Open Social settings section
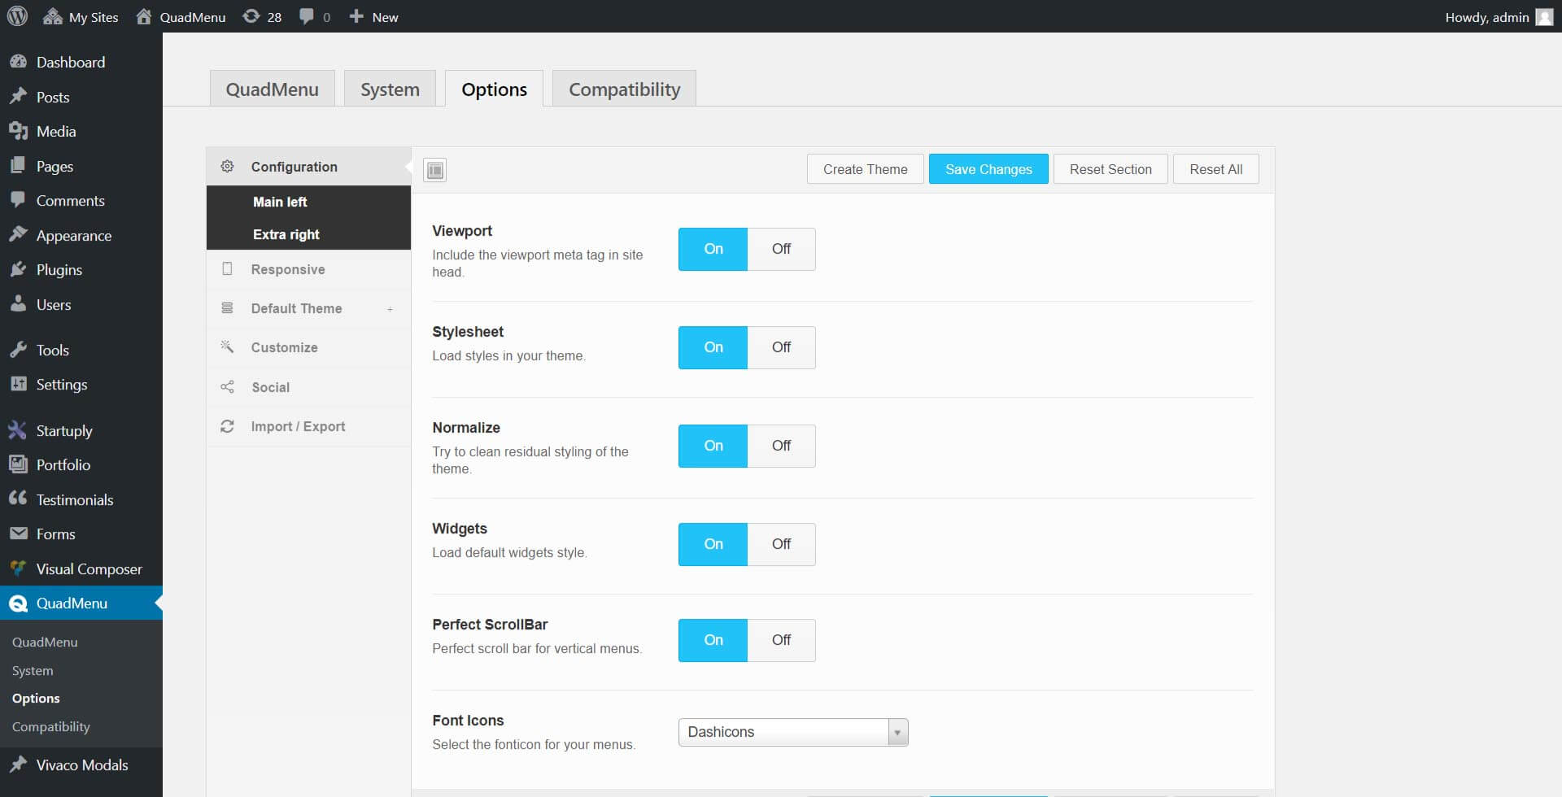 pos(308,387)
